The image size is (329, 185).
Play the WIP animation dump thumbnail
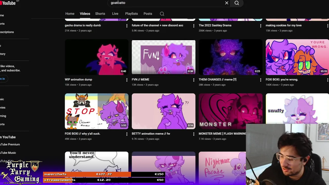[97, 57]
